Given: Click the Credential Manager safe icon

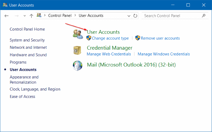Looking at the screenshot, I should pyautogui.click(x=77, y=50).
